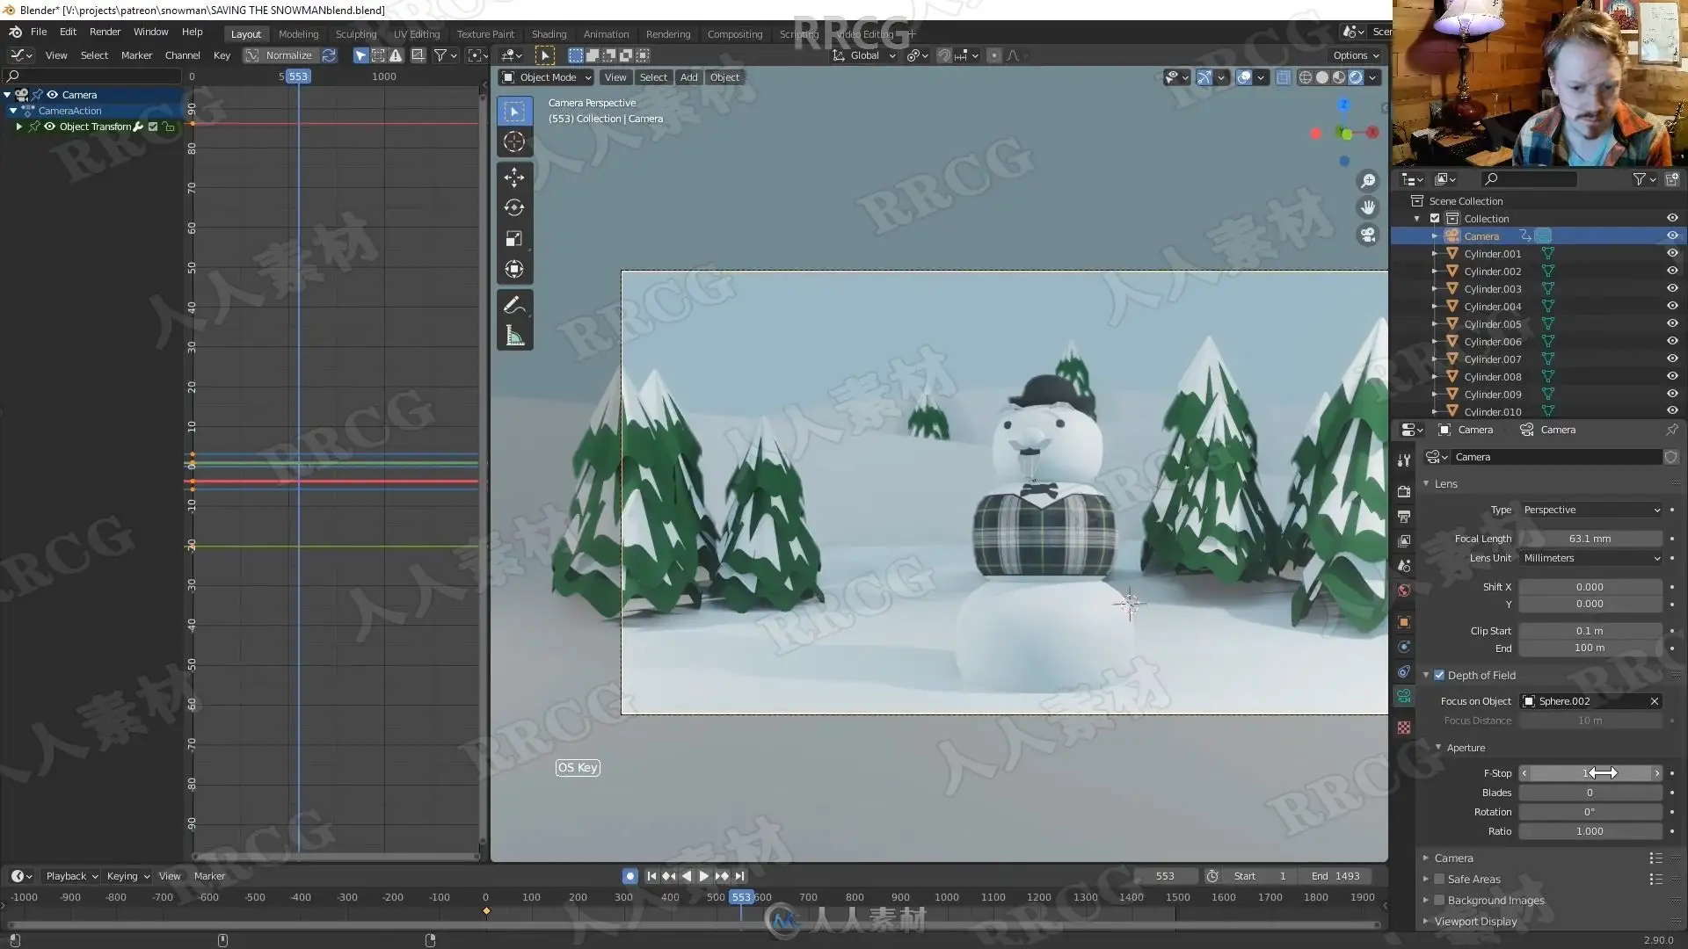
Task: Click the Focal Length field
Action: coord(1590,539)
